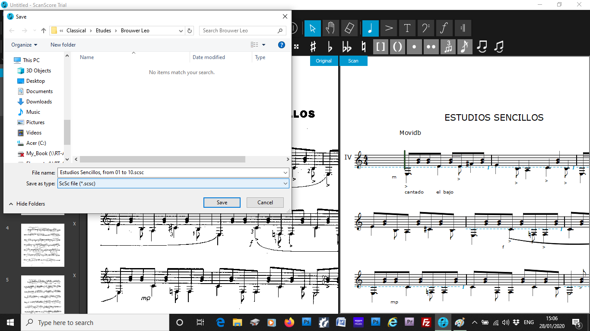Toggle square brackets on note

(381, 47)
